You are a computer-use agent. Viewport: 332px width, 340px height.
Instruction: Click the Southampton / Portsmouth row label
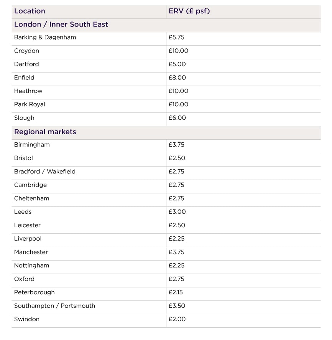[x=54, y=306]
